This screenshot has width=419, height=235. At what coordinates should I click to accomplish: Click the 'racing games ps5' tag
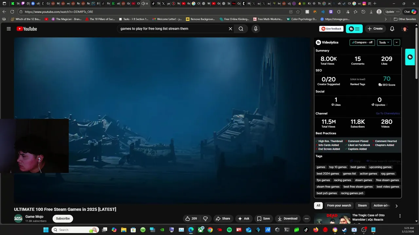click(x=352, y=193)
